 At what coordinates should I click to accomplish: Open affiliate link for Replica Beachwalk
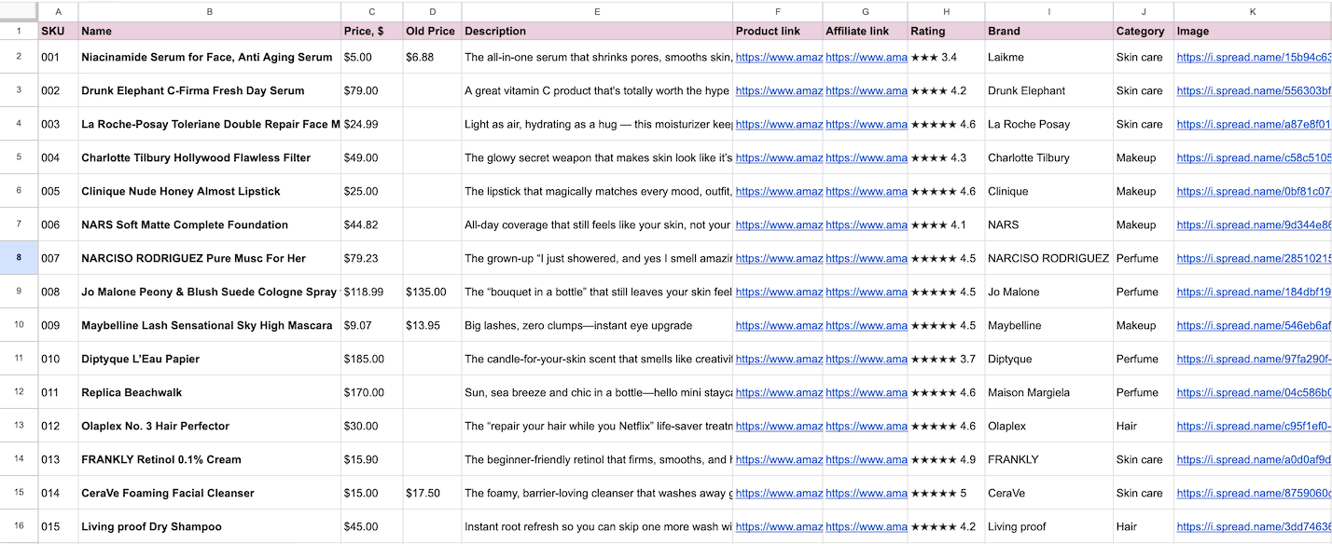pos(867,392)
